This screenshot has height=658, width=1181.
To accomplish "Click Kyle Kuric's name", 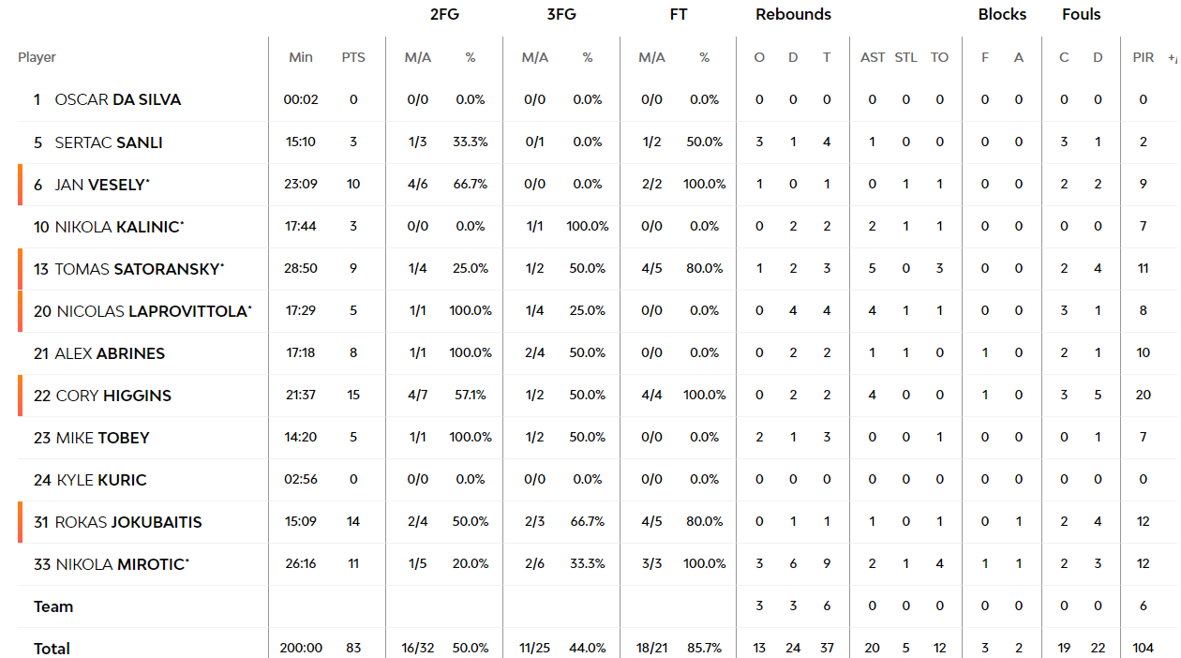I will click(x=102, y=480).
